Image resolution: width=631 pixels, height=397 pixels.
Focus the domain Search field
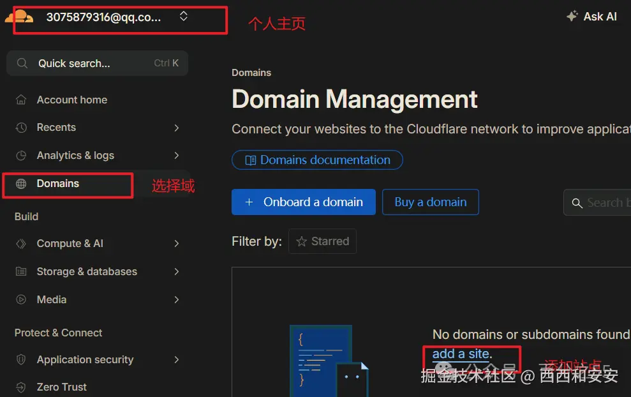pyautogui.click(x=597, y=202)
